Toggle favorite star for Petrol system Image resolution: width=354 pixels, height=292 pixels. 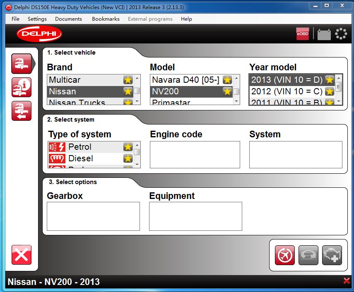128,147
